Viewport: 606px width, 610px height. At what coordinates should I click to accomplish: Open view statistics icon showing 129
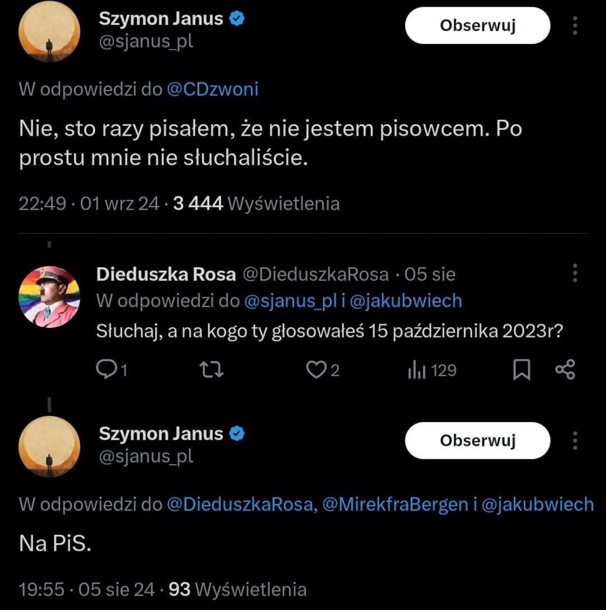tap(416, 370)
